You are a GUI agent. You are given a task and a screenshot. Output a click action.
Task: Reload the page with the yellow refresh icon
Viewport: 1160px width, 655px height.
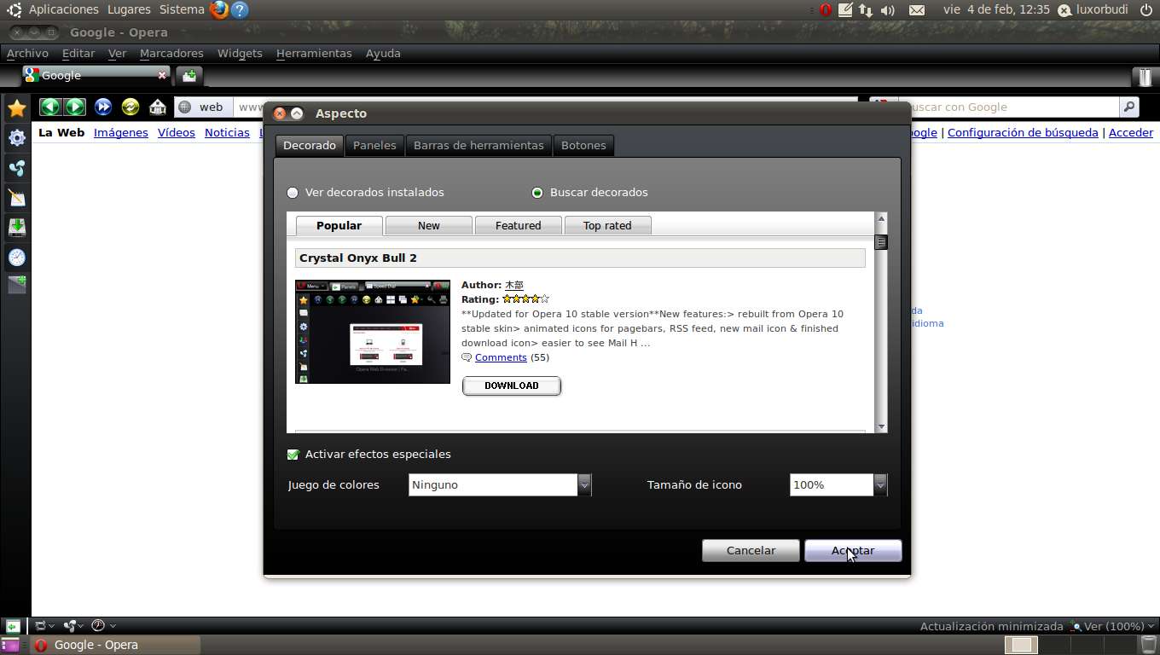tap(130, 107)
